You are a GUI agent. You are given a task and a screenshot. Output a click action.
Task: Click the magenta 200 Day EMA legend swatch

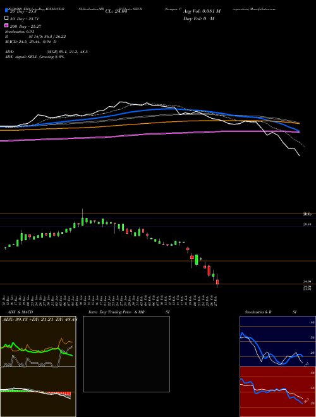click(x=6, y=25)
